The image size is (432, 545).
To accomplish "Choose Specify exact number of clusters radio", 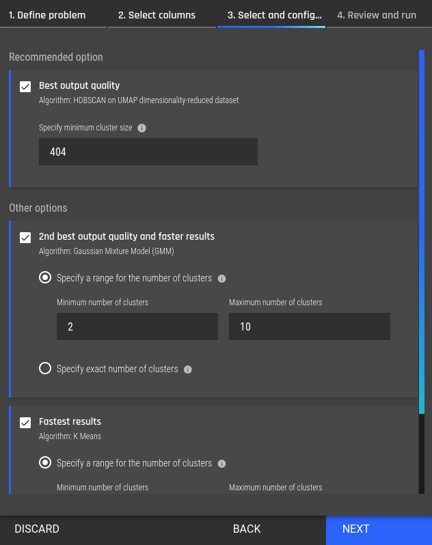I will [45, 368].
